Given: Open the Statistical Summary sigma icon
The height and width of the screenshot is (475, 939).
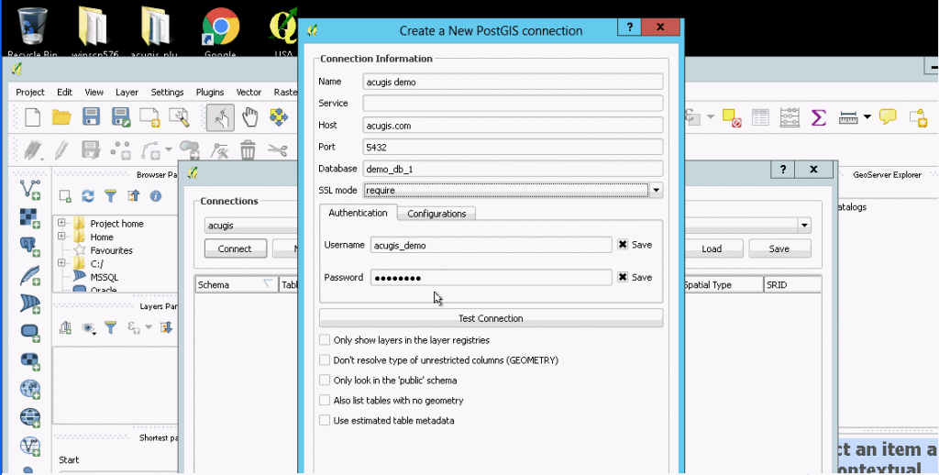Looking at the screenshot, I should 819,116.
